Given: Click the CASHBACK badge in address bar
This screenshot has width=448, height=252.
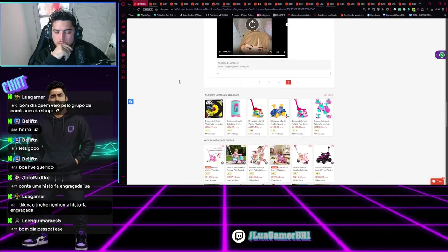Looking at the screenshot, I should click(x=148, y=9).
